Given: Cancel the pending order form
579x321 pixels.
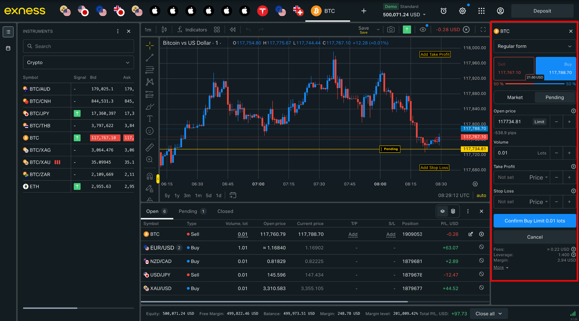Looking at the screenshot, I should tap(535, 237).
